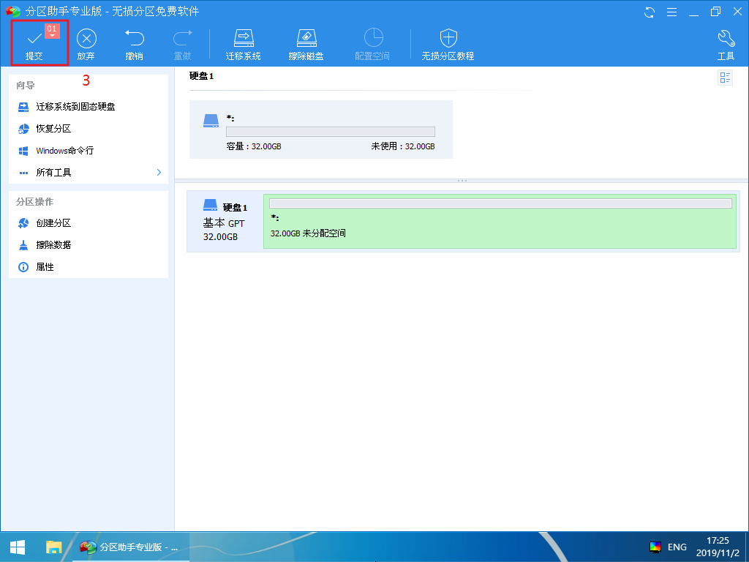Click the refresh icon in title bar
This screenshot has height=562, width=749.
coord(649,12)
